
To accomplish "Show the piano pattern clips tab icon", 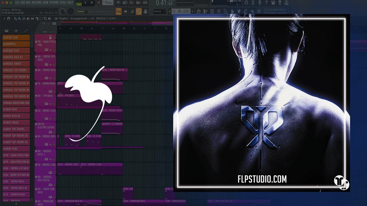I will pyautogui.click(x=7, y=31).
